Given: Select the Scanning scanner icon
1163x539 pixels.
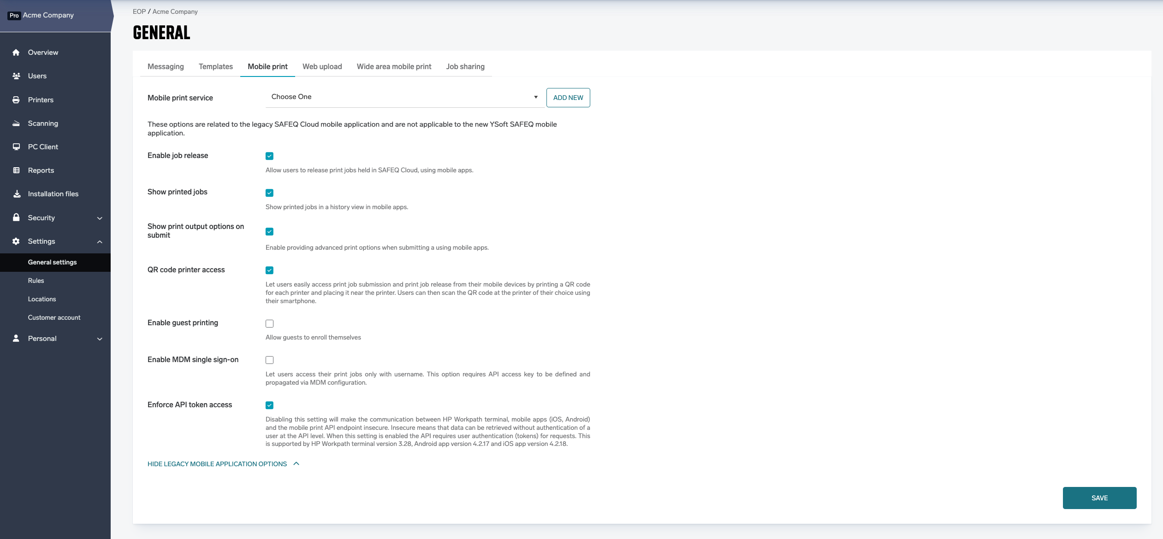Looking at the screenshot, I should [16, 123].
